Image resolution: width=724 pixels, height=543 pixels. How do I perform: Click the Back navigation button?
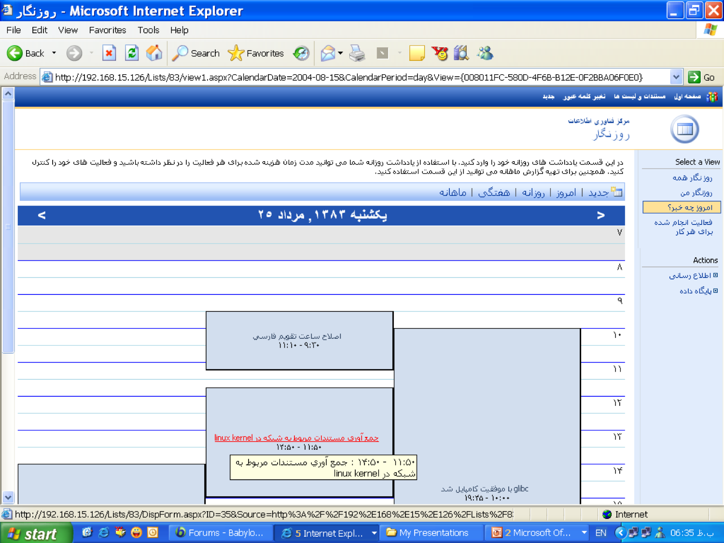pos(26,53)
